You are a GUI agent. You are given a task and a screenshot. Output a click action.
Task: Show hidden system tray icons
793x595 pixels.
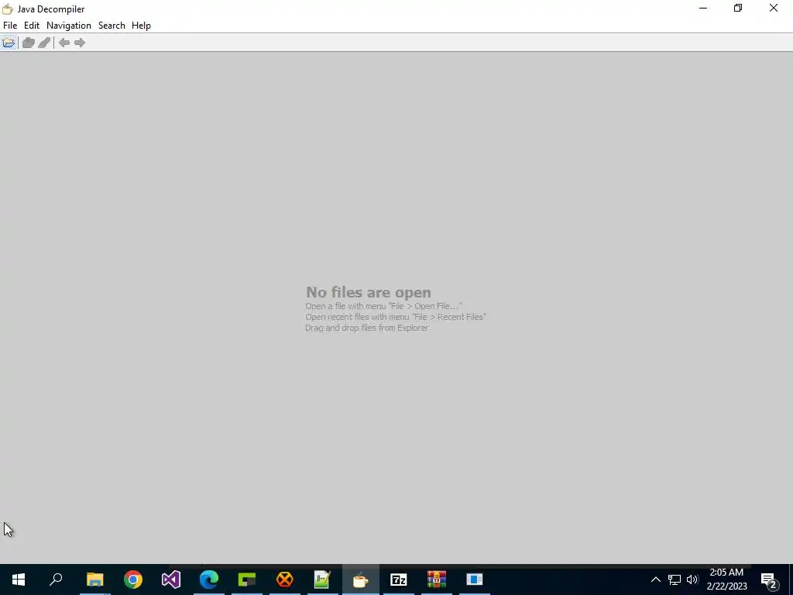point(655,580)
